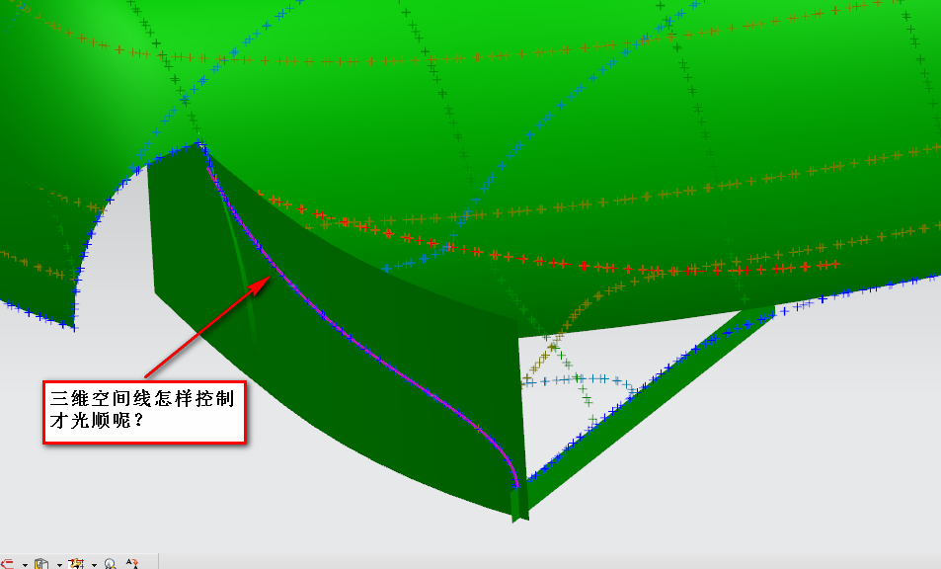Click the top corner point of magenta curve
This screenshot has height=569, width=941.
[201, 146]
